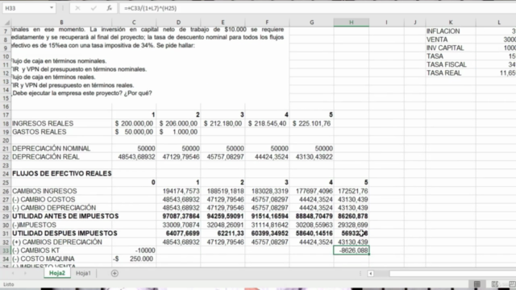Select column B header

[x=61, y=23]
